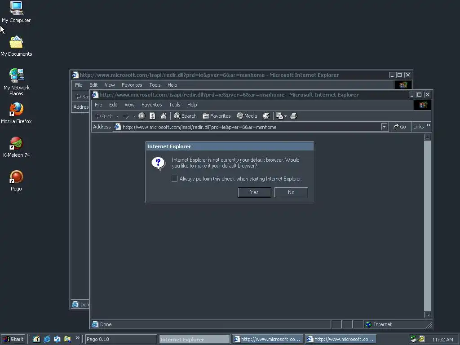
Task: Click the Go button beside address bar
Action: pos(399,127)
